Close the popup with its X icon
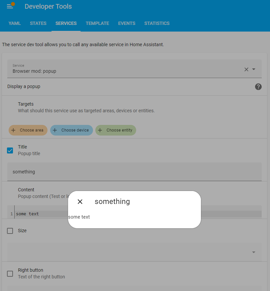270x291 pixels. click(x=80, y=202)
